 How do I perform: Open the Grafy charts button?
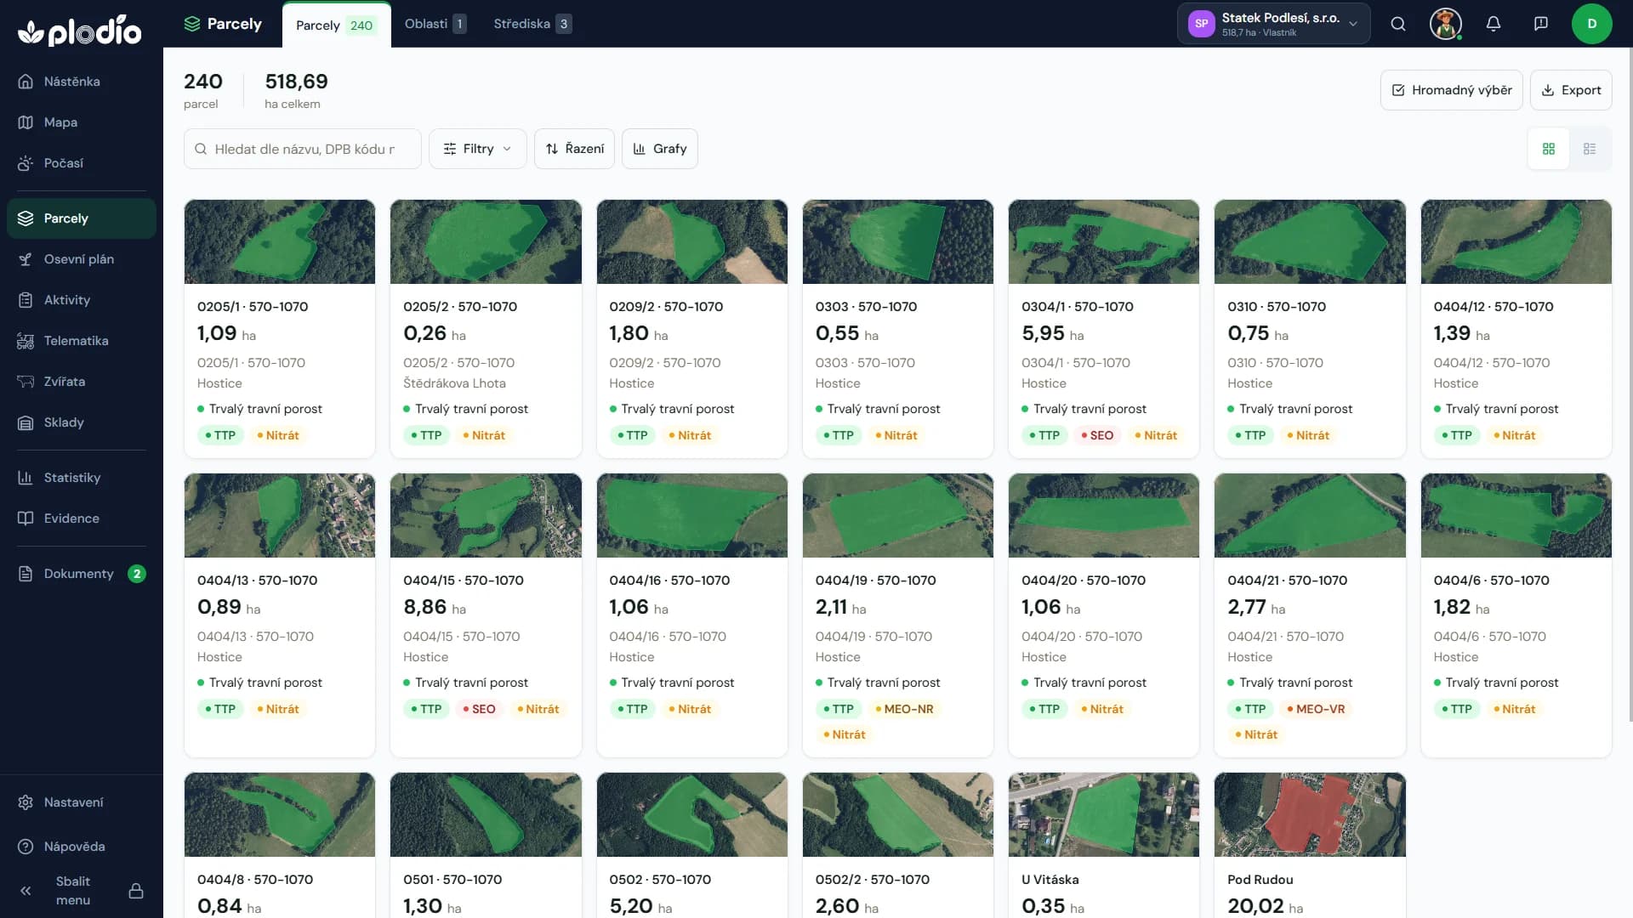[660, 149]
